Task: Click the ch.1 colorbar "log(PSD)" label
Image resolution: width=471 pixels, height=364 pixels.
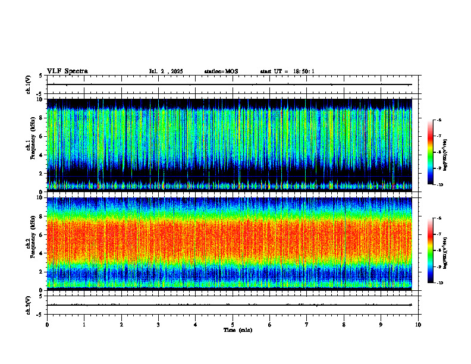Action: [445, 155]
